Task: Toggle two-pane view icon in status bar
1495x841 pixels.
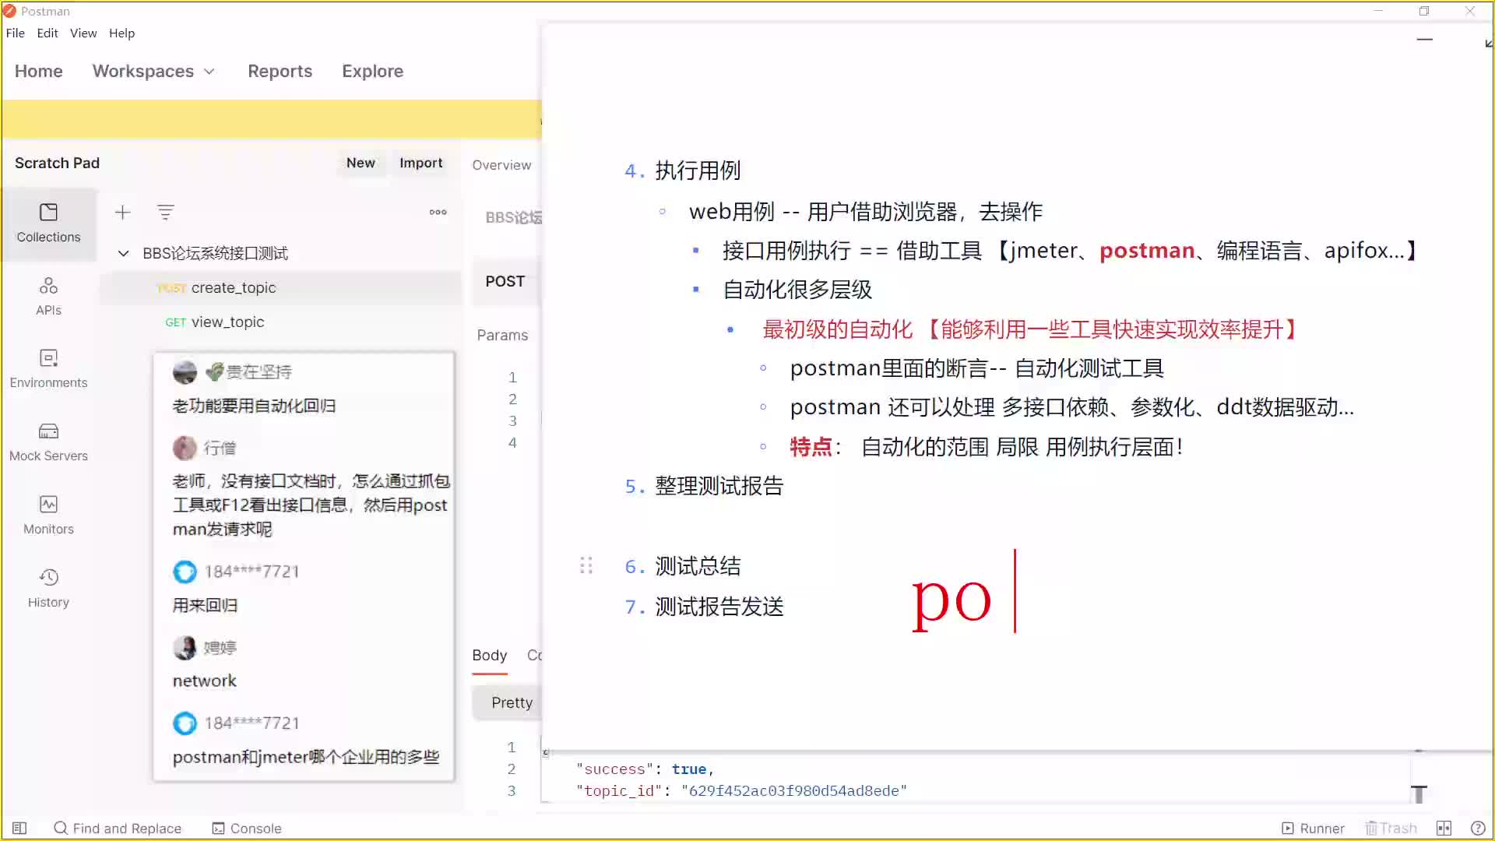Action: coord(1444,828)
